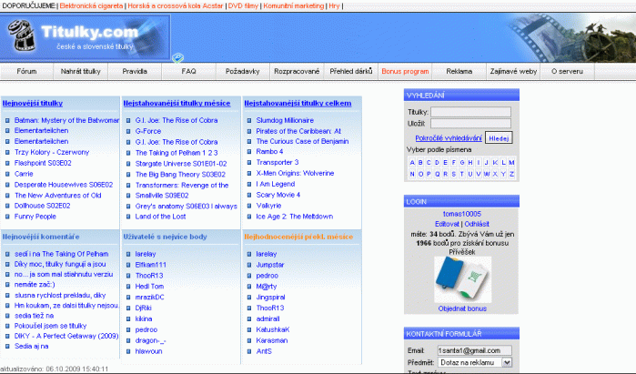Select letter S in alphabet picker
The image size is (636, 374).
453,174
